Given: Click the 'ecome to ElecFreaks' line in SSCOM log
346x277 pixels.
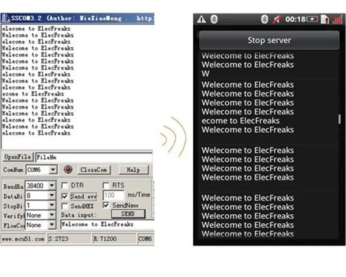Looking at the screenshot, I should pyautogui.click(x=33, y=94).
